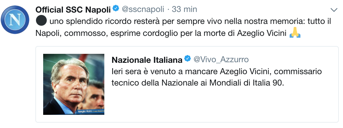
Task: Click the black circle emoji starting the tweet
Action: pos(40,22)
